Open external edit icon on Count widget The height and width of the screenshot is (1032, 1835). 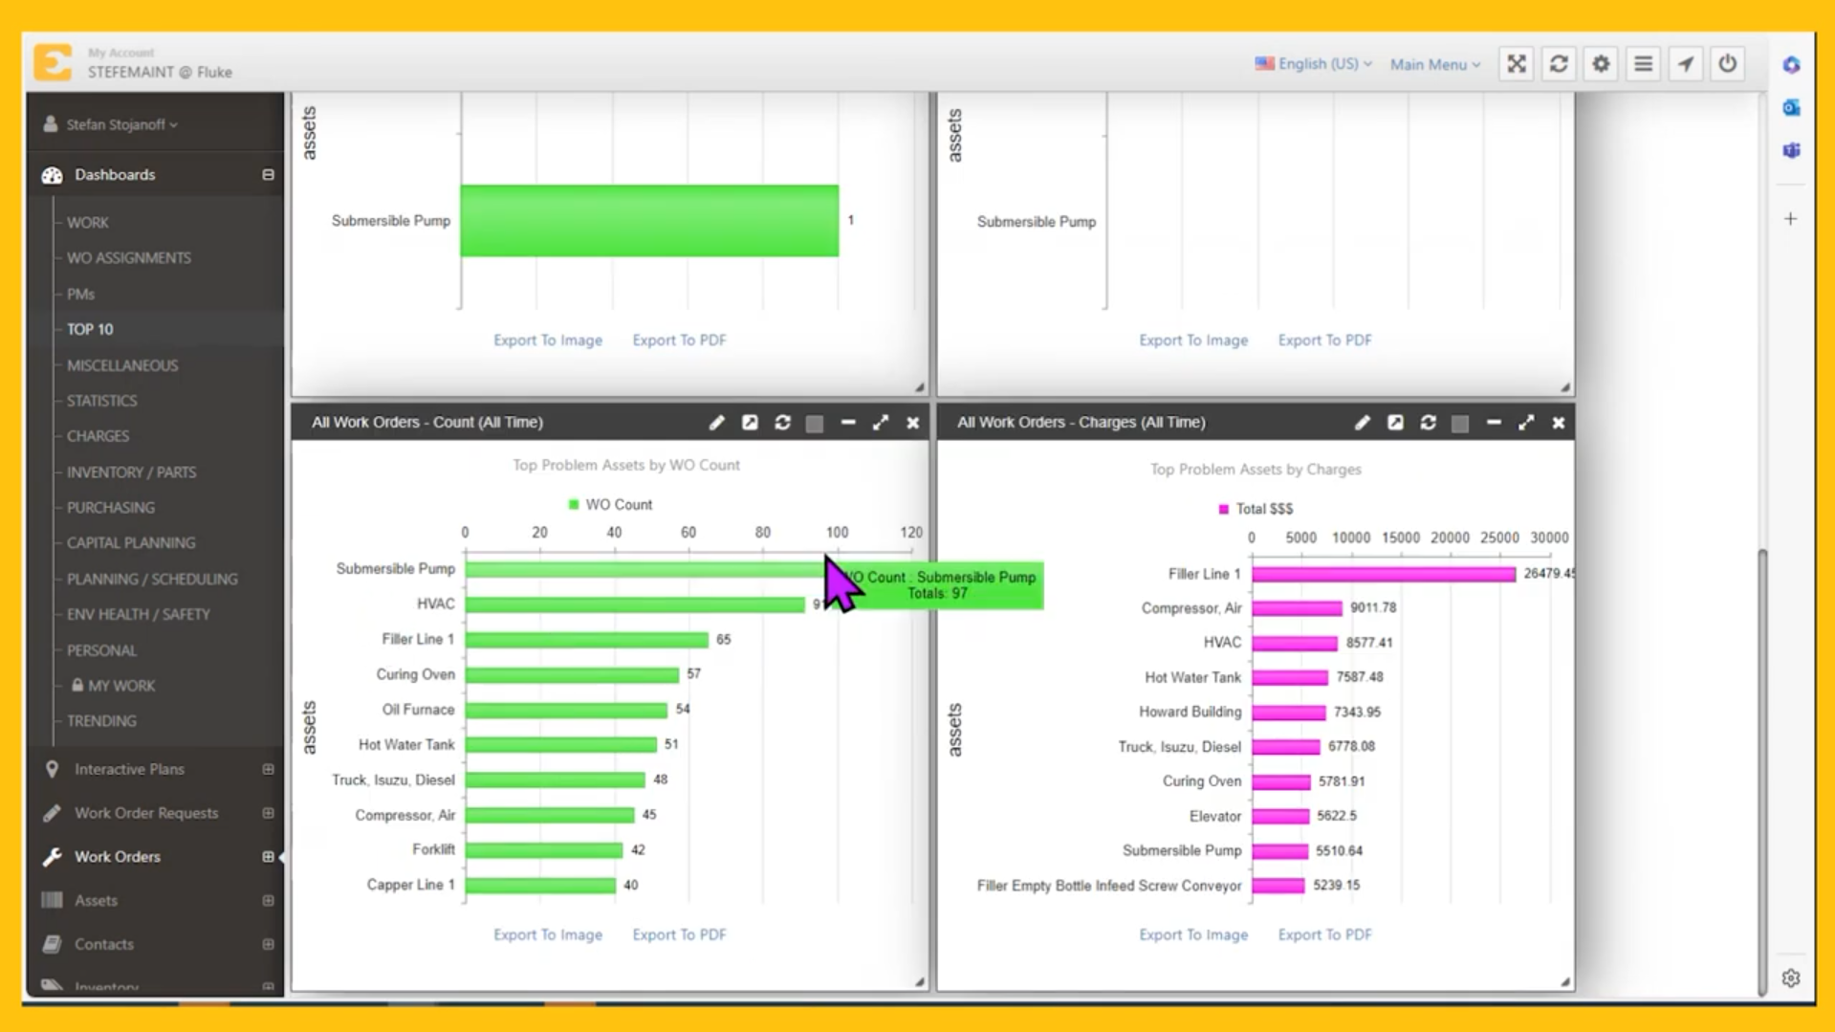(x=750, y=423)
